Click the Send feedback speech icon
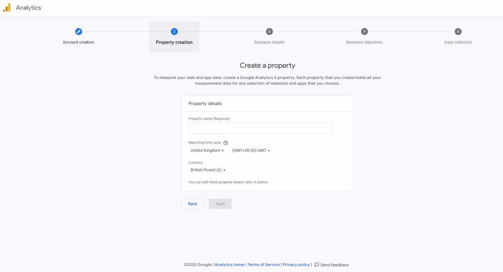 pos(317,265)
